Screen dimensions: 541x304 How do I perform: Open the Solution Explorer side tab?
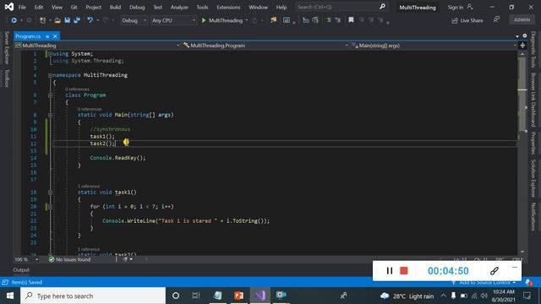click(x=533, y=178)
